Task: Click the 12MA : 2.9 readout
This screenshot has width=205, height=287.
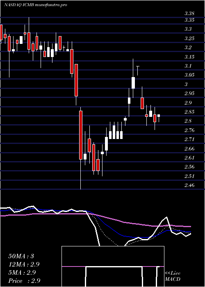Action: coord(24,264)
